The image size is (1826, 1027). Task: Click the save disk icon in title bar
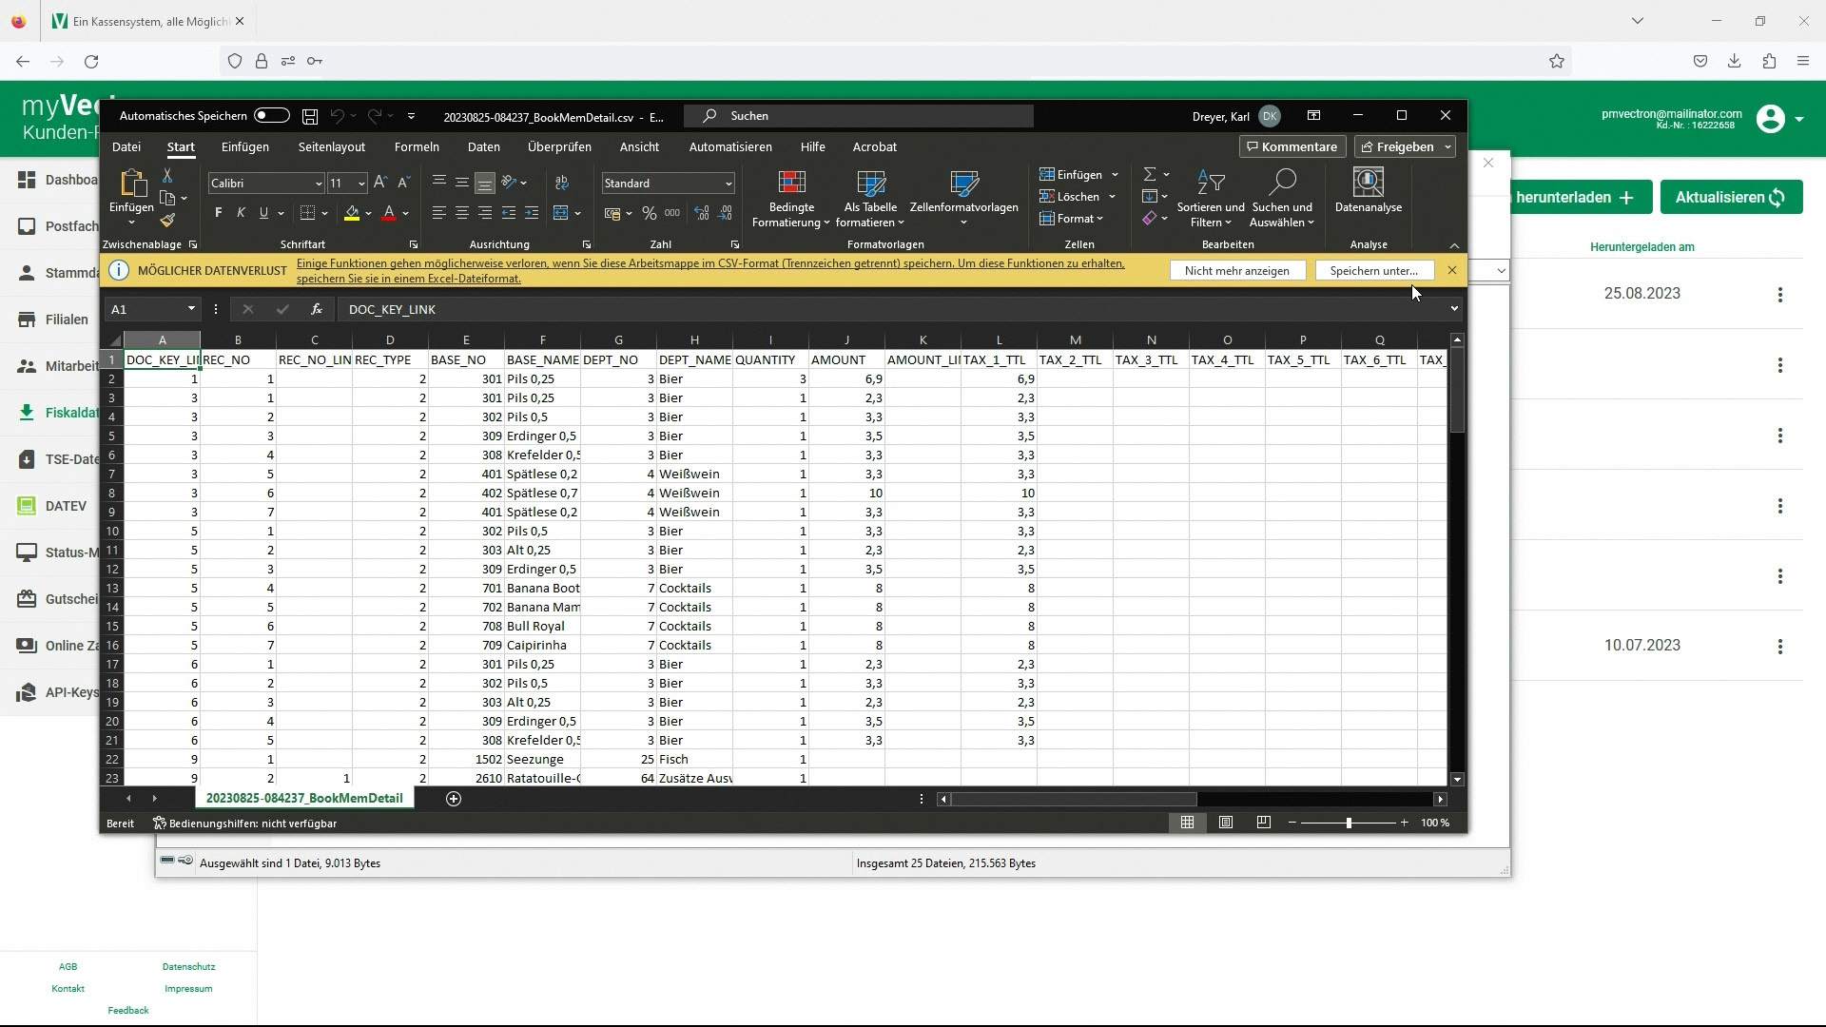pos(310,116)
